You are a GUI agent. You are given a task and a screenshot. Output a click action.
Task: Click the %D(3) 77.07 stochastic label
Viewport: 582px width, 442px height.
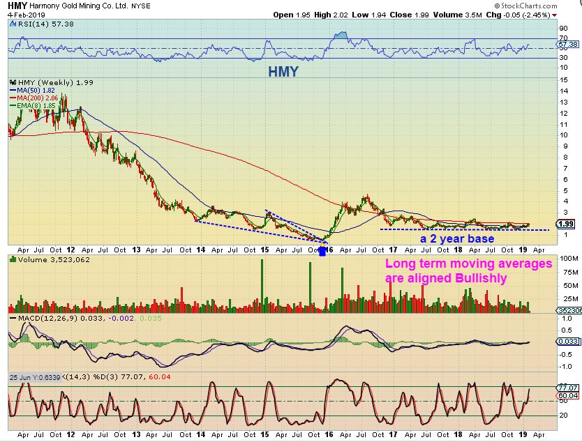point(119,377)
